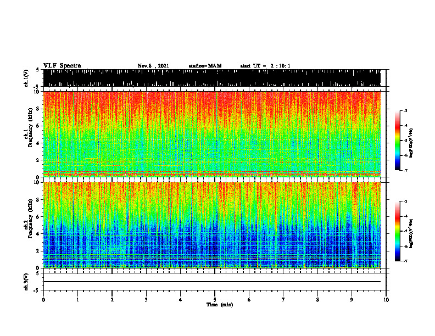Click time axis tick label "3"
This screenshot has height=336, width=435.
[146, 299]
